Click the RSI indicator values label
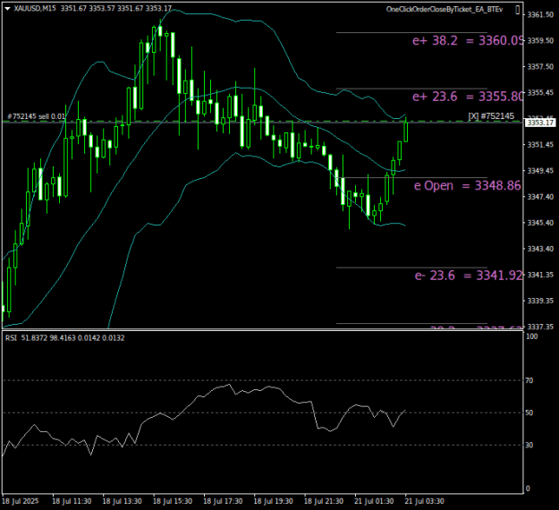The width and height of the screenshot is (559, 510). 65,337
